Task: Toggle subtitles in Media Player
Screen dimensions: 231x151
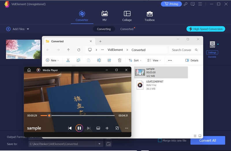Action: point(98,128)
